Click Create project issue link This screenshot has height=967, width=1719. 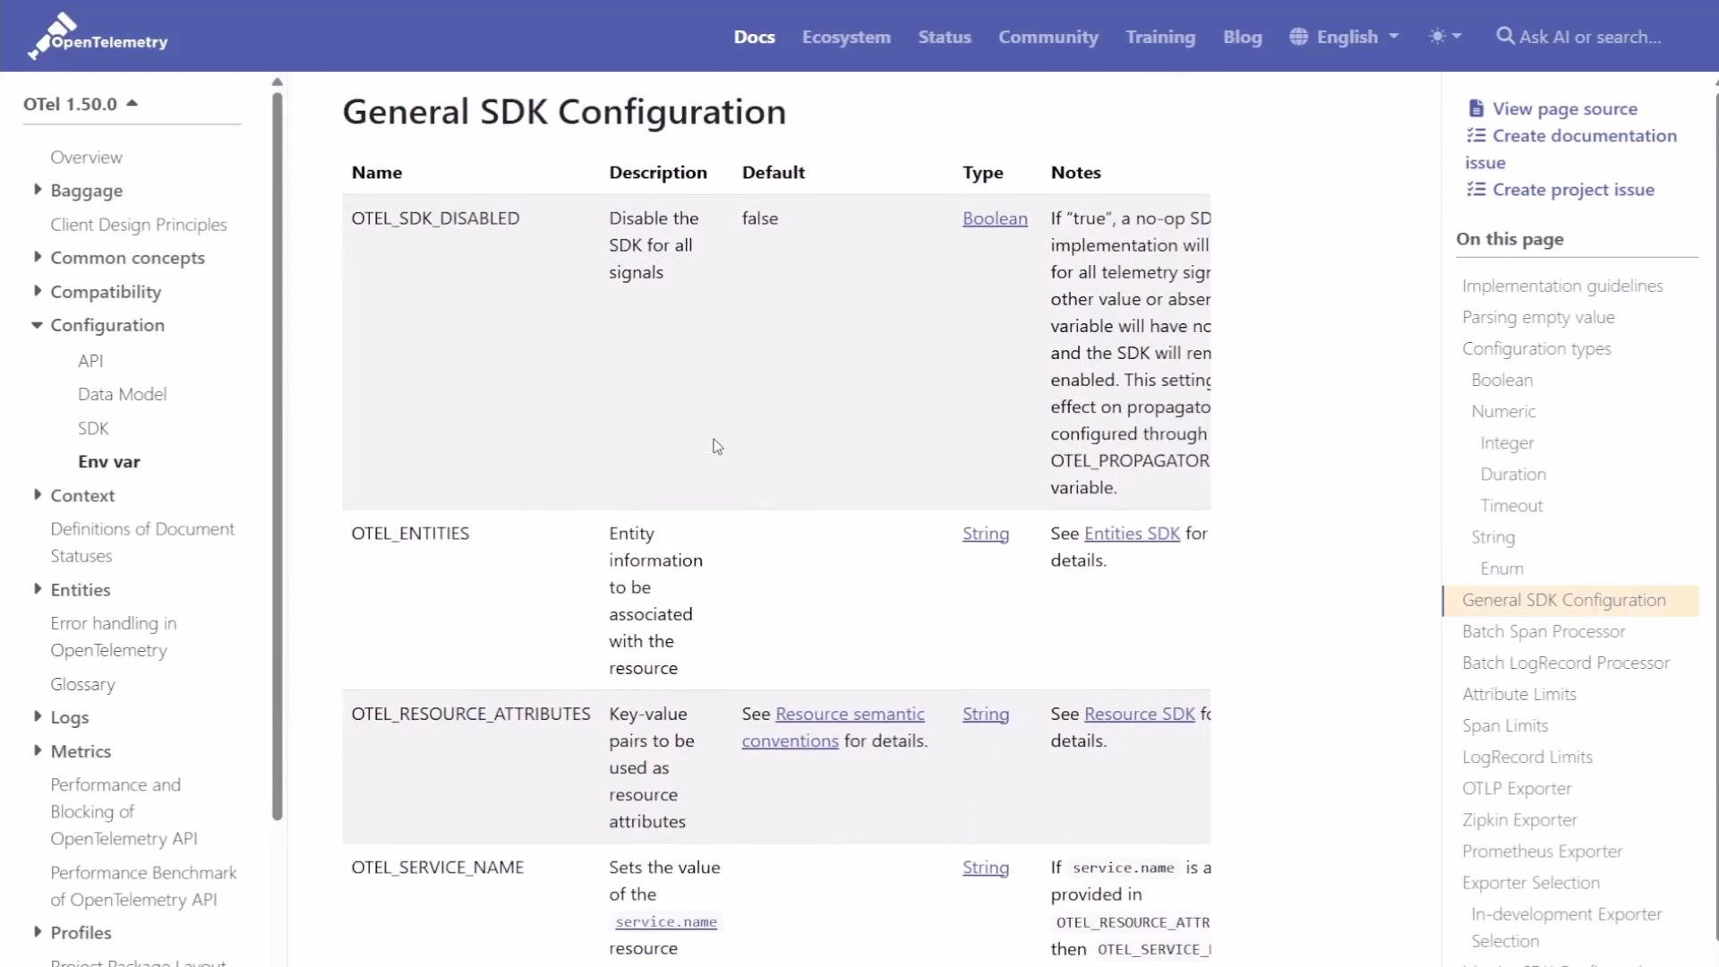1573,189
